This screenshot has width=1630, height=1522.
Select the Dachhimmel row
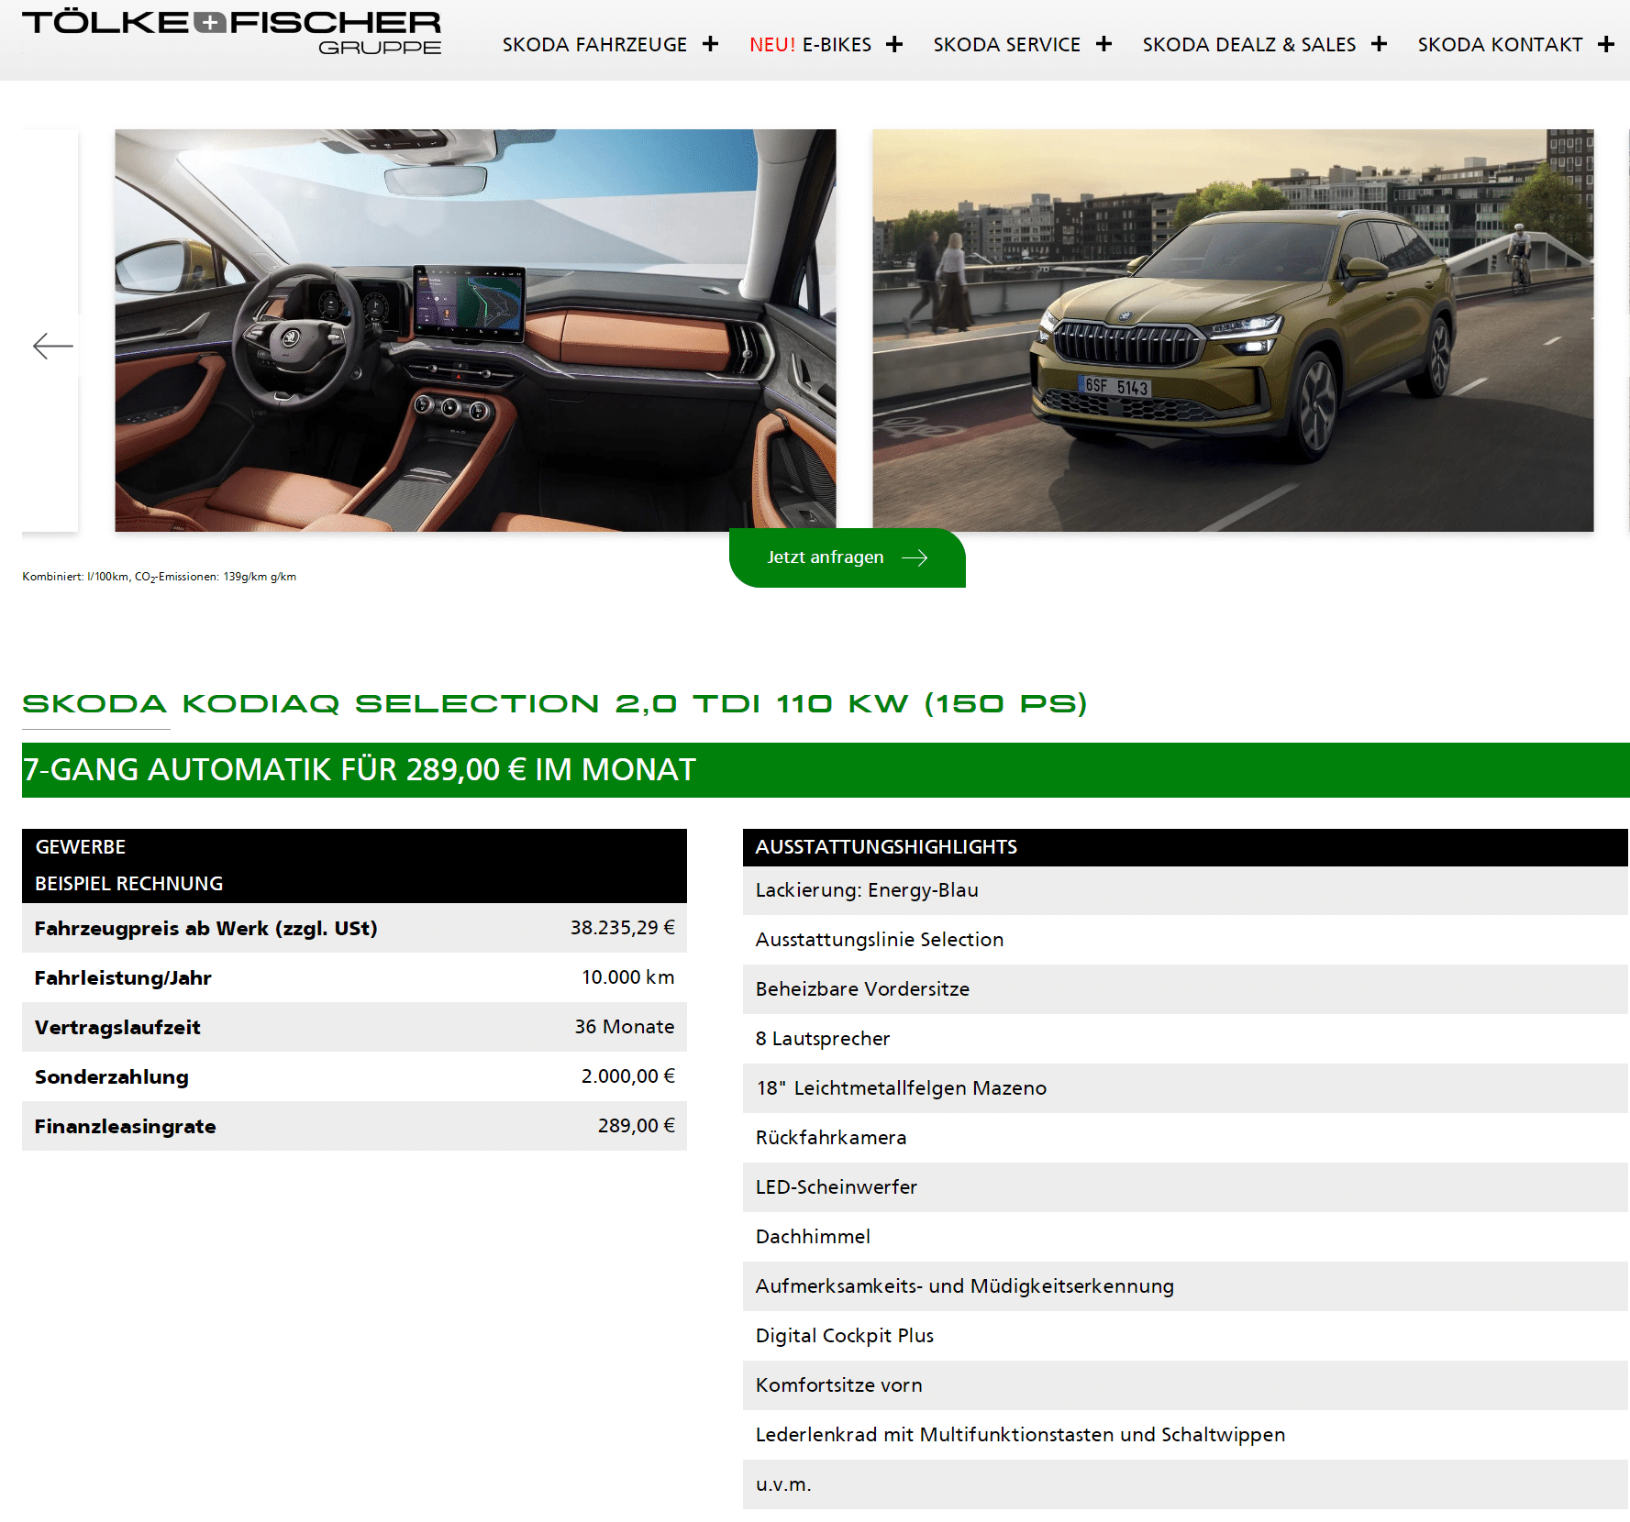pos(1185,1237)
